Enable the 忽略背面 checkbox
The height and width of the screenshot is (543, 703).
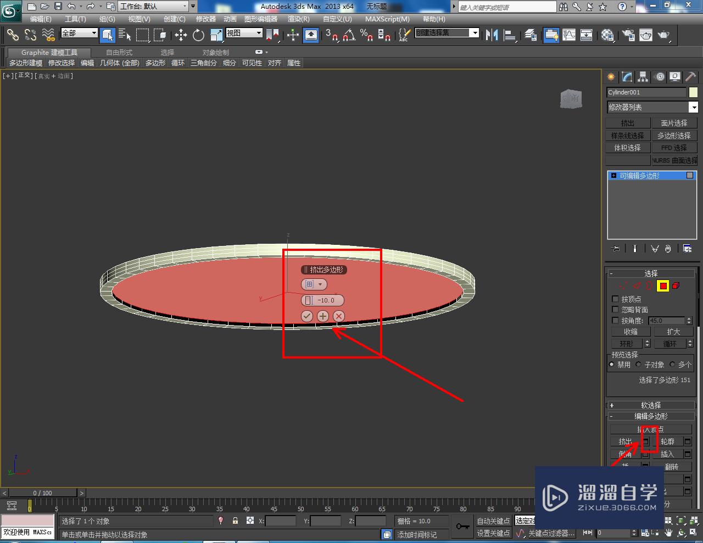pyautogui.click(x=615, y=310)
